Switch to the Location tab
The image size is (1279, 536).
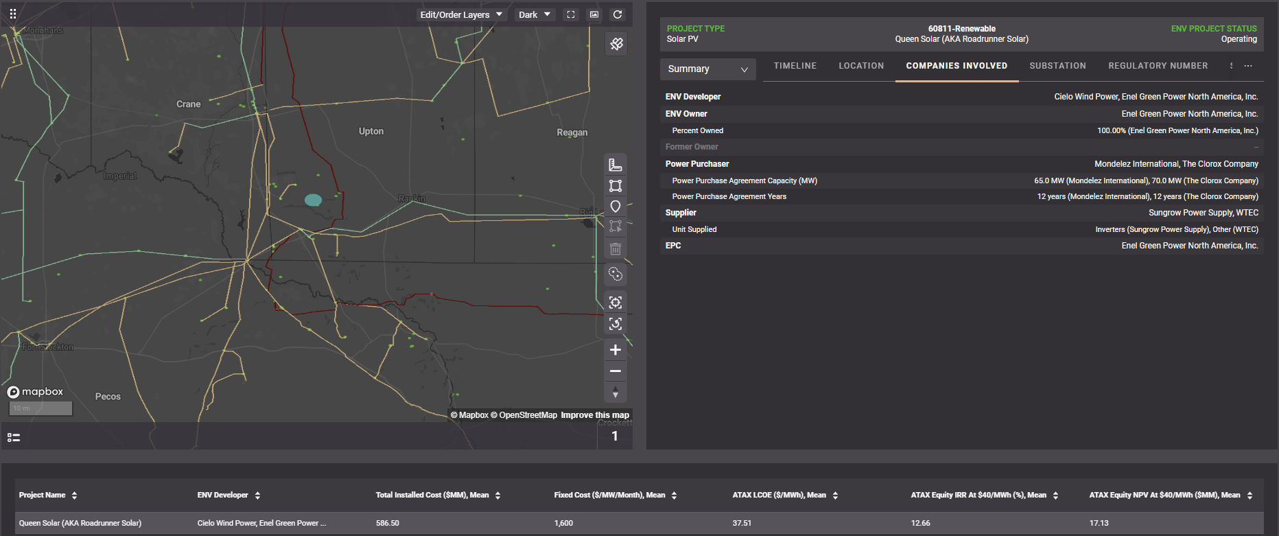[861, 66]
